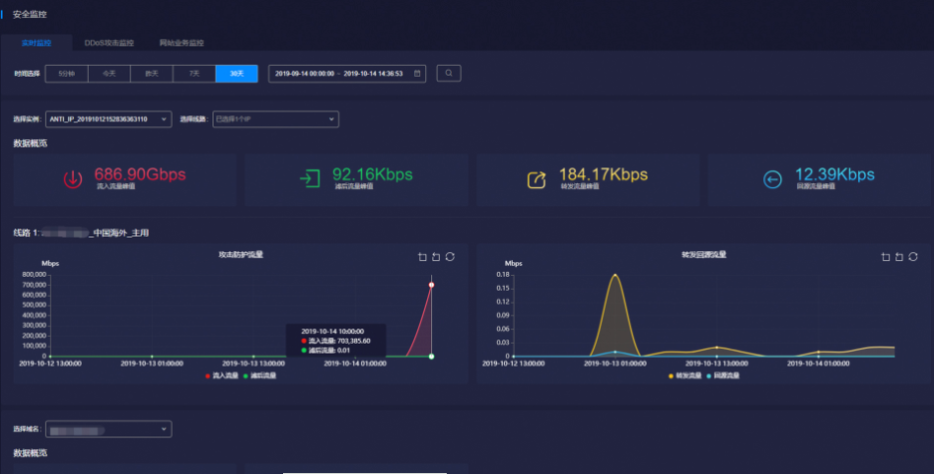Select the 7天 time range button
The height and width of the screenshot is (474, 934).
click(193, 73)
